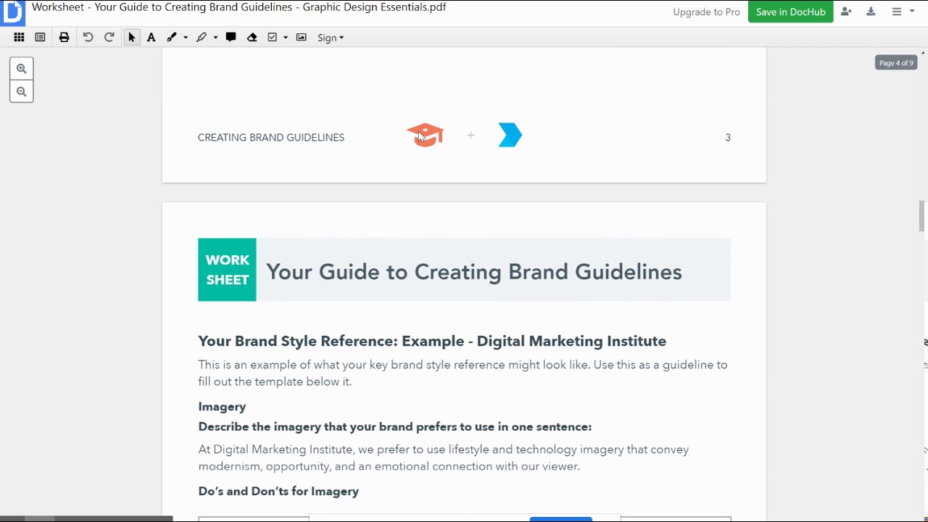Zoom in on the document

click(x=21, y=69)
